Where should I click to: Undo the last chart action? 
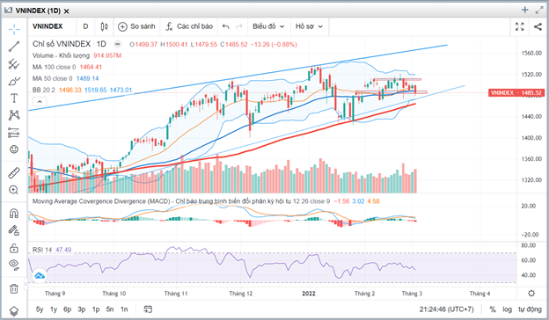226,26
